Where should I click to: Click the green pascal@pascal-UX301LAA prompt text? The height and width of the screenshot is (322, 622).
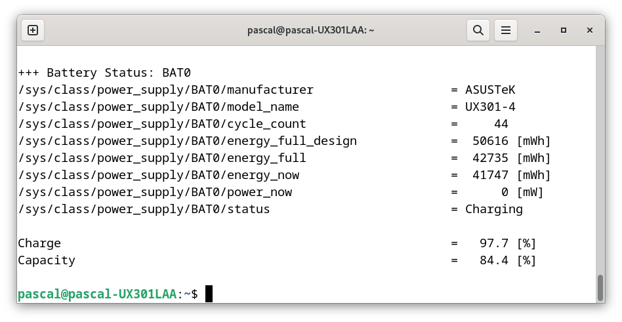point(97,294)
